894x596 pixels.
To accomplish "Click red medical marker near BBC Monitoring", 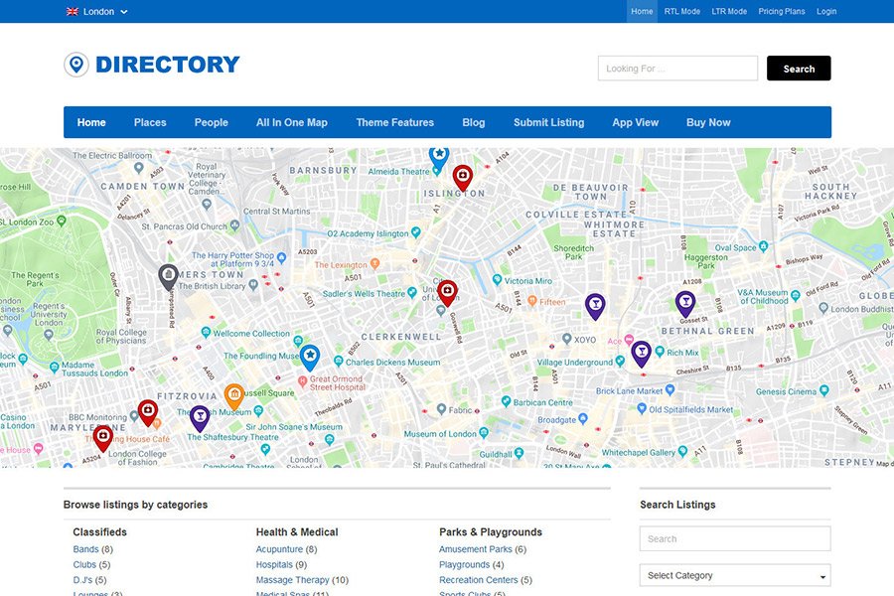I will click(148, 413).
